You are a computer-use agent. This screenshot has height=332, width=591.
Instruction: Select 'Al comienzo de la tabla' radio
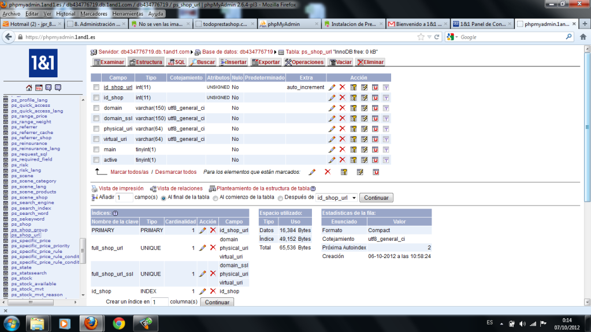click(215, 198)
